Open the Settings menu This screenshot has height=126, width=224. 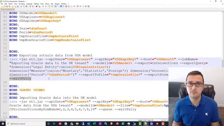36,4
